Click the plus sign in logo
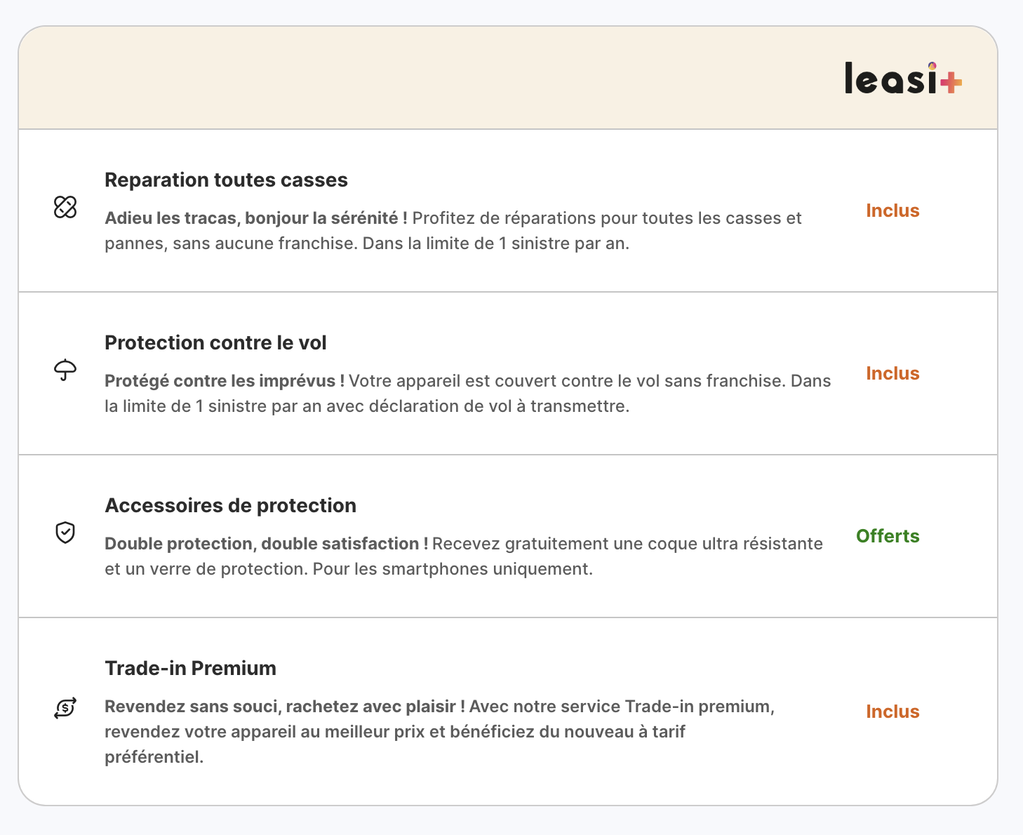The height and width of the screenshot is (835, 1023). tap(951, 83)
